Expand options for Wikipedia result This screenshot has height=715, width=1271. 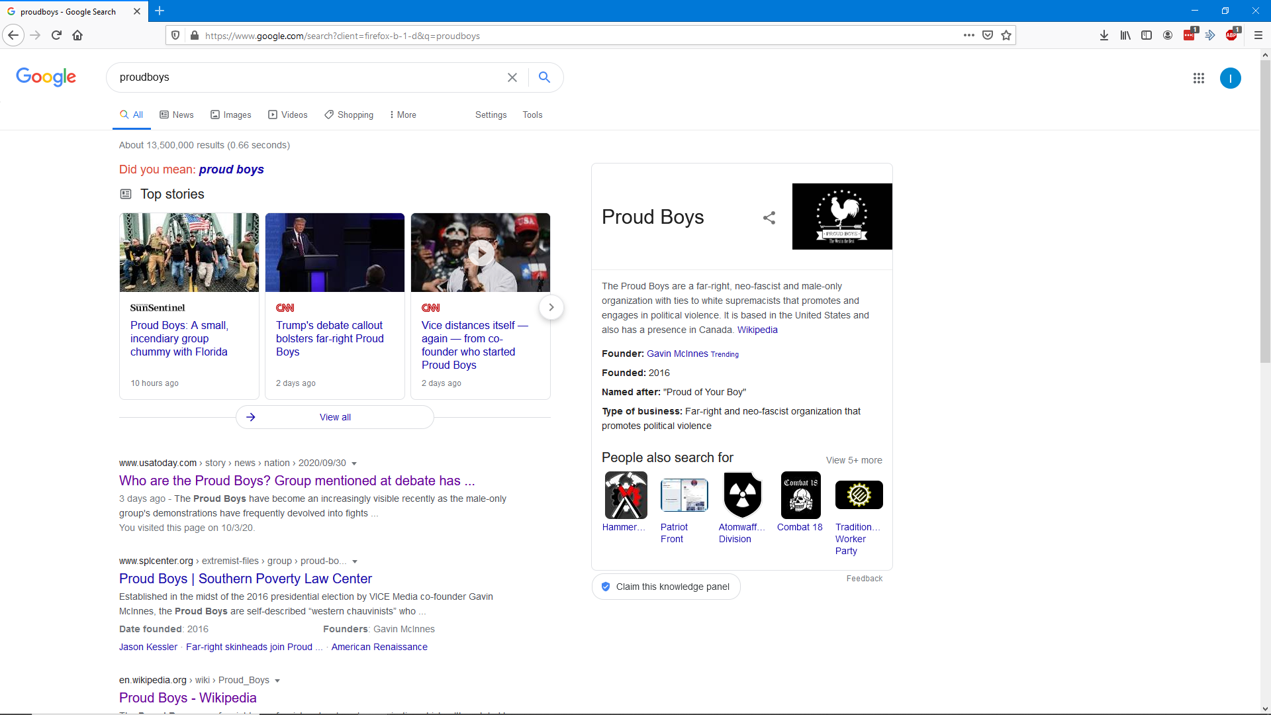(x=277, y=681)
